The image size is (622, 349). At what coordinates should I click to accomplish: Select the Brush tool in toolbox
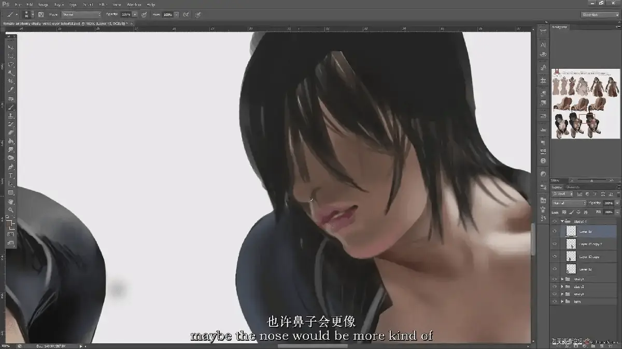pos(11,107)
